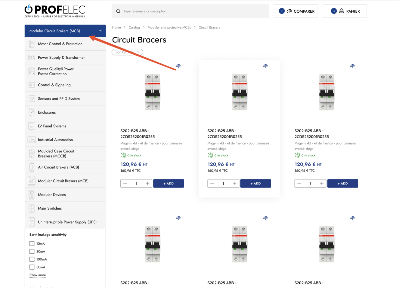Select Motor Control & Protection category
This screenshot has height=288, width=399.
coord(60,44)
